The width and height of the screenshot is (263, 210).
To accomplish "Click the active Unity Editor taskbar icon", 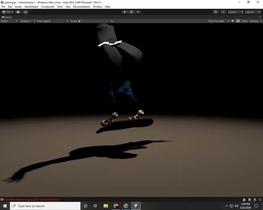I will point(136,206).
